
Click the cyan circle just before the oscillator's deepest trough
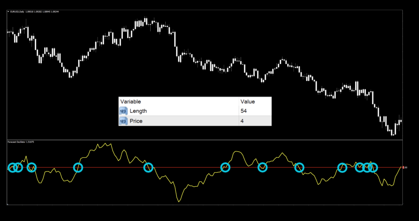pyautogui.click(x=149, y=167)
